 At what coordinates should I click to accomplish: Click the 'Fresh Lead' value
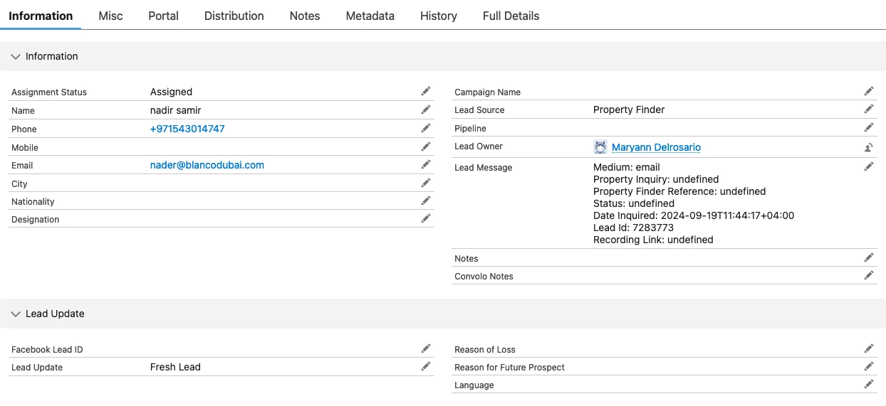click(x=175, y=367)
